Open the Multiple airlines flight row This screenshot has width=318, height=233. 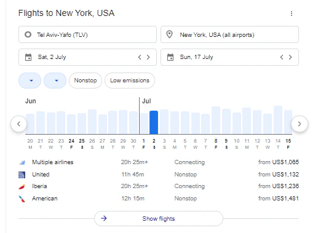point(159,162)
